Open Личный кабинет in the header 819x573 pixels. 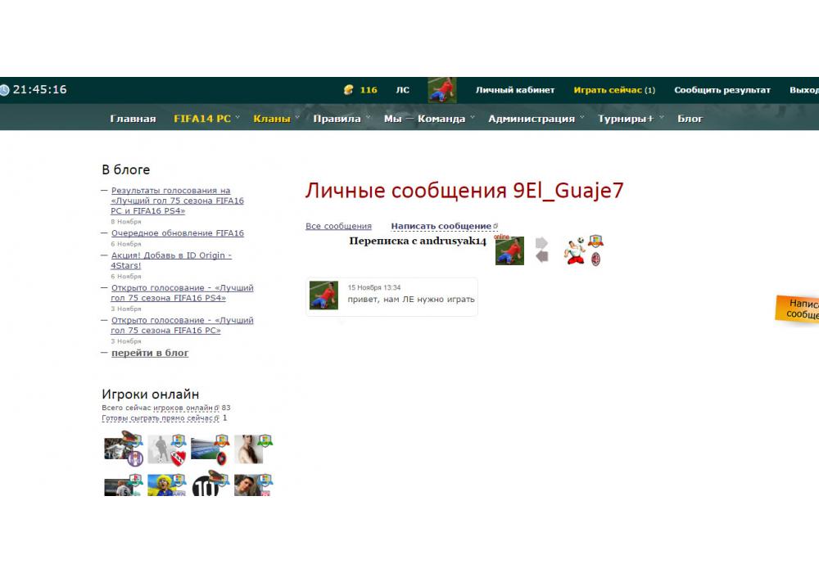(x=515, y=90)
